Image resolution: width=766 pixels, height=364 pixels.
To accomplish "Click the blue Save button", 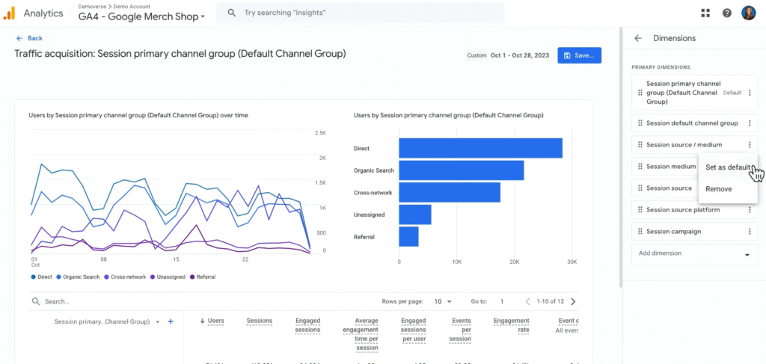I will pos(580,55).
